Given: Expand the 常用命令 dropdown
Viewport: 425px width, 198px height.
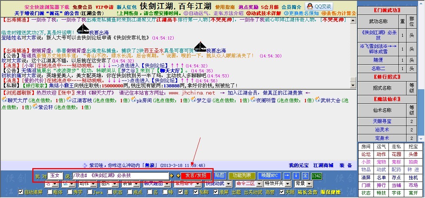Looking at the screenshot, I should click(188, 184).
